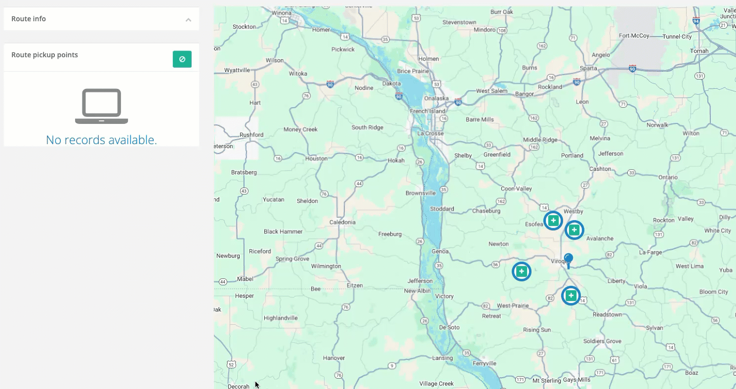Image resolution: width=736 pixels, height=389 pixels.
Task: Add the pickup point marker beside Esofea
Action: [x=553, y=220]
